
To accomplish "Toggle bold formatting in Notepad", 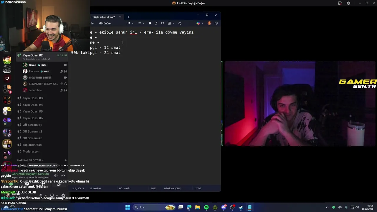I will (150, 23).
